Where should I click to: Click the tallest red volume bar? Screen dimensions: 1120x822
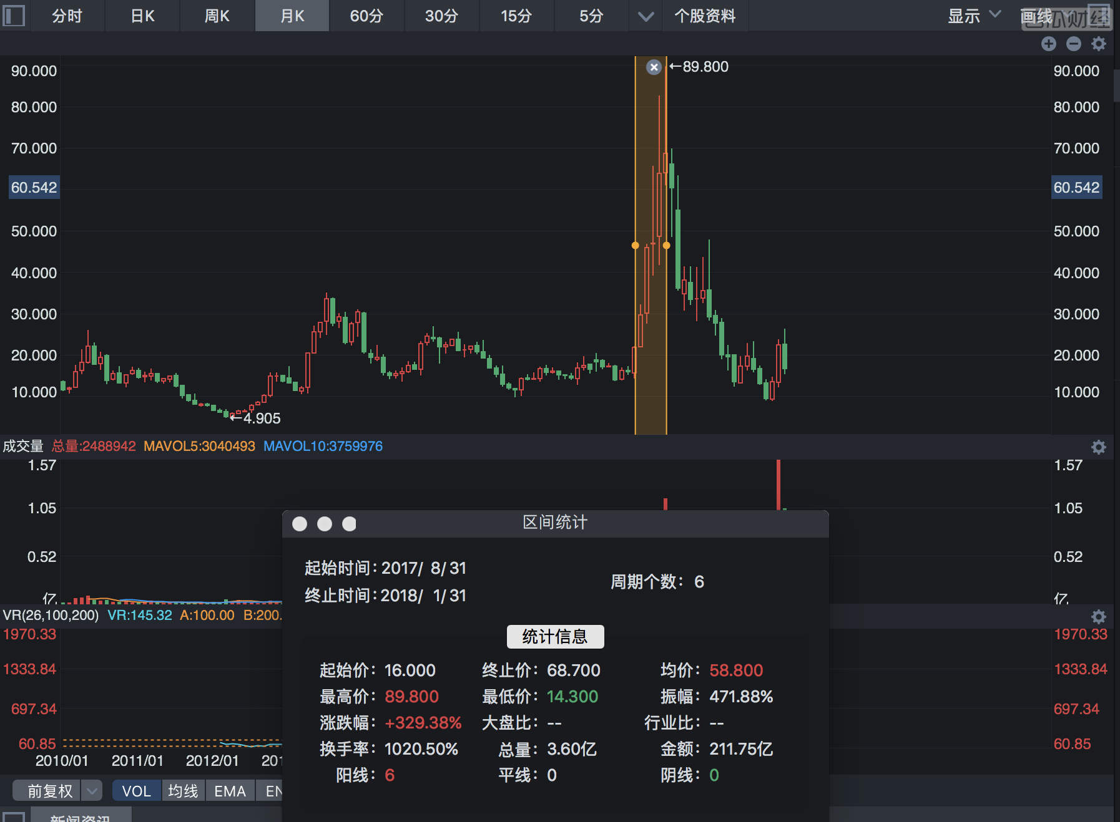(x=779, y=485)
